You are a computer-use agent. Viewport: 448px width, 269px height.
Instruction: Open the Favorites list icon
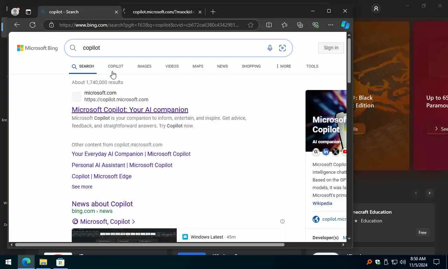click(285, 25)
